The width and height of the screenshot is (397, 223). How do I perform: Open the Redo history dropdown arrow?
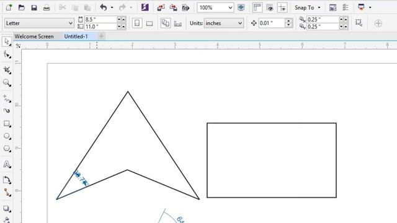tap(131, 7)
